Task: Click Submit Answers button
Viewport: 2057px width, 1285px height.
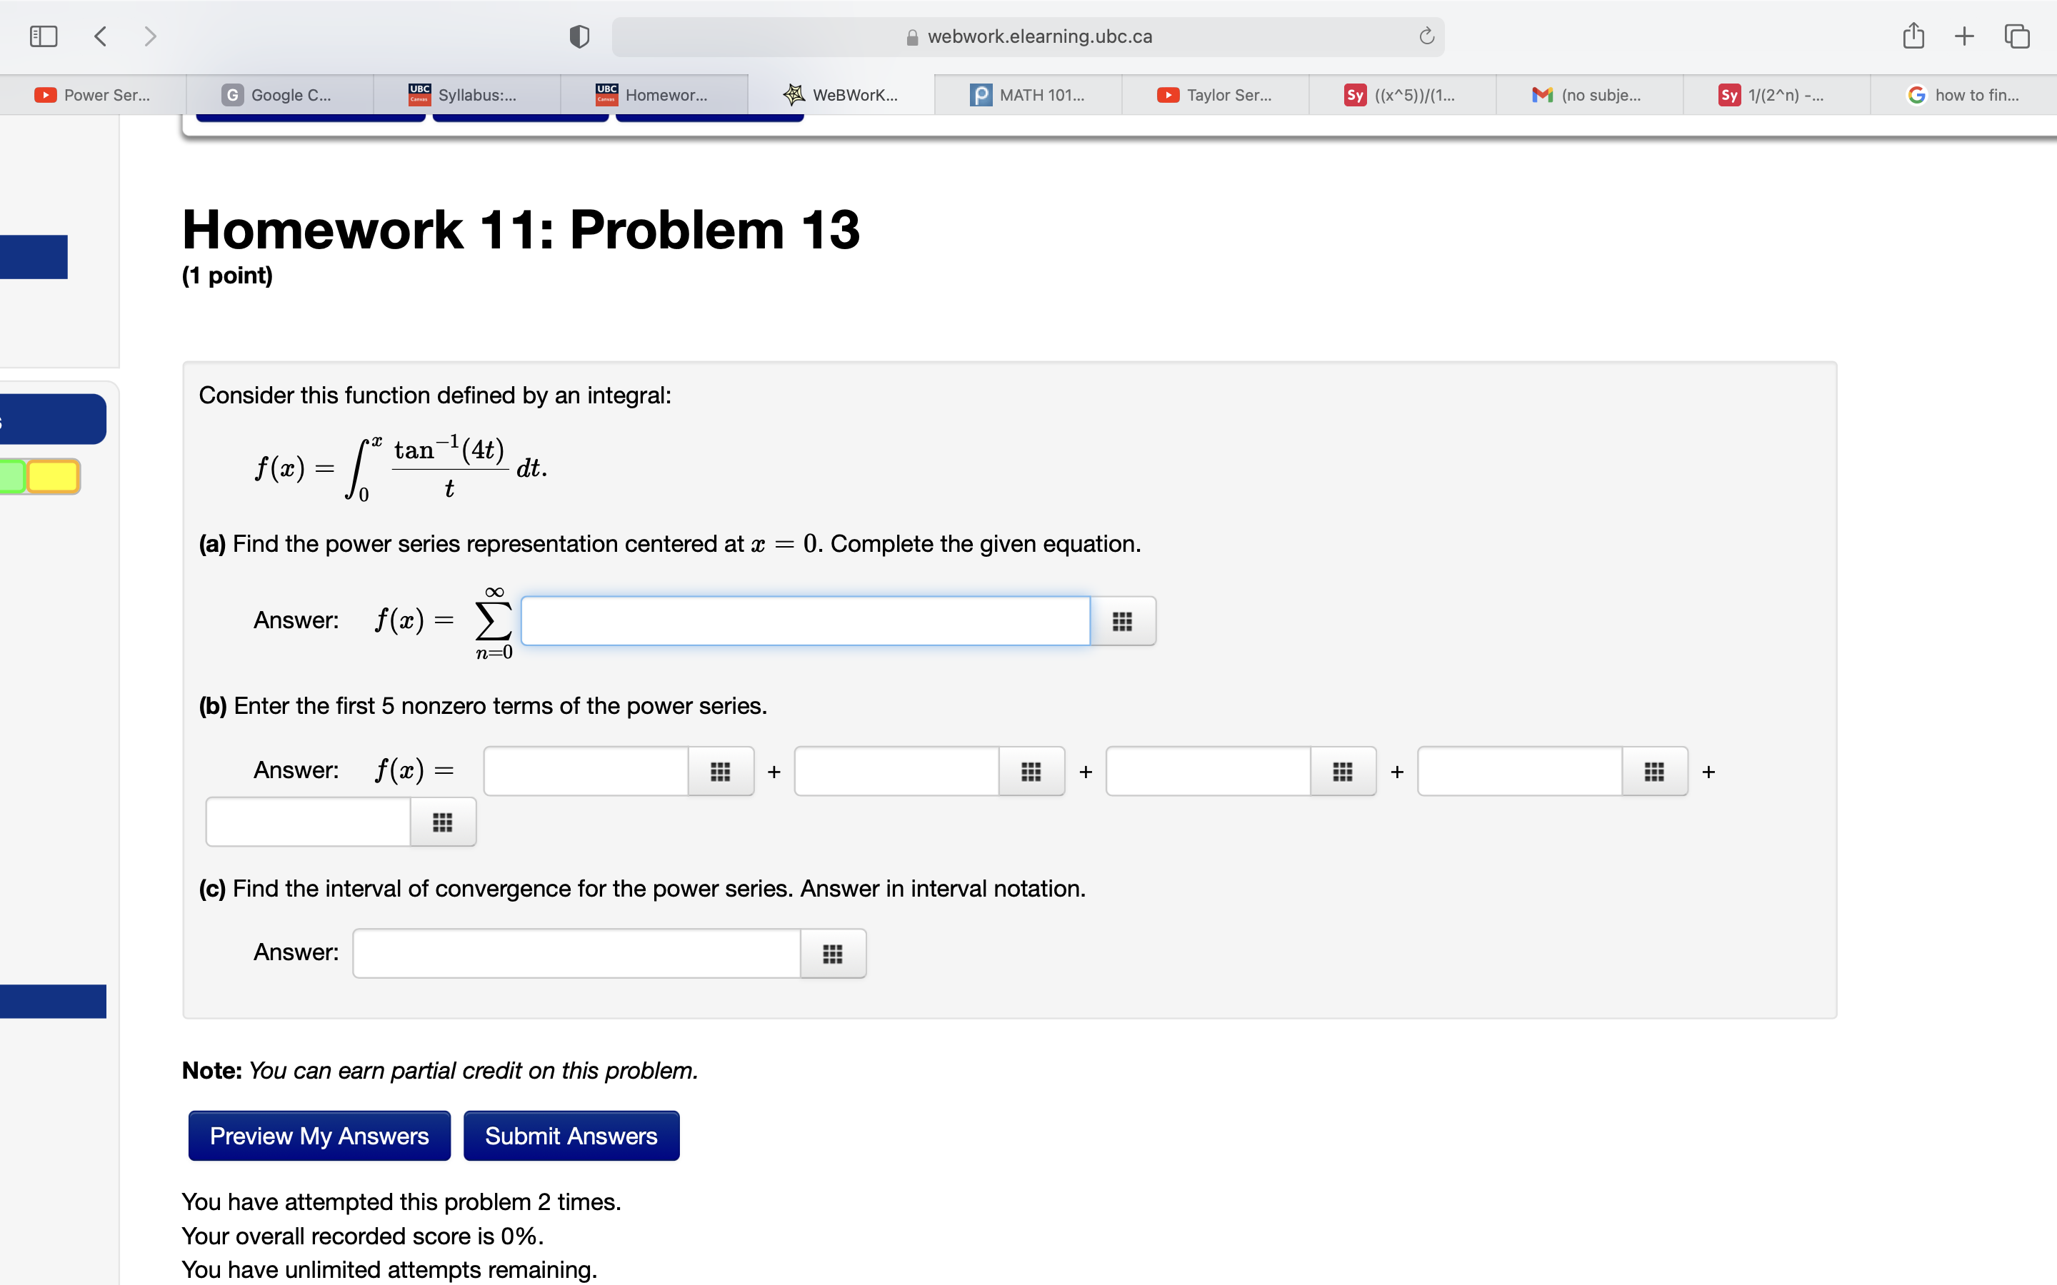Action: tap(571, 1135)
